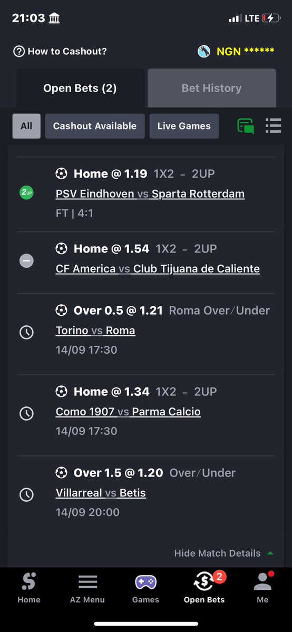
Task: Toggle hidden NGN balance visibility
Action: (246, 52)
